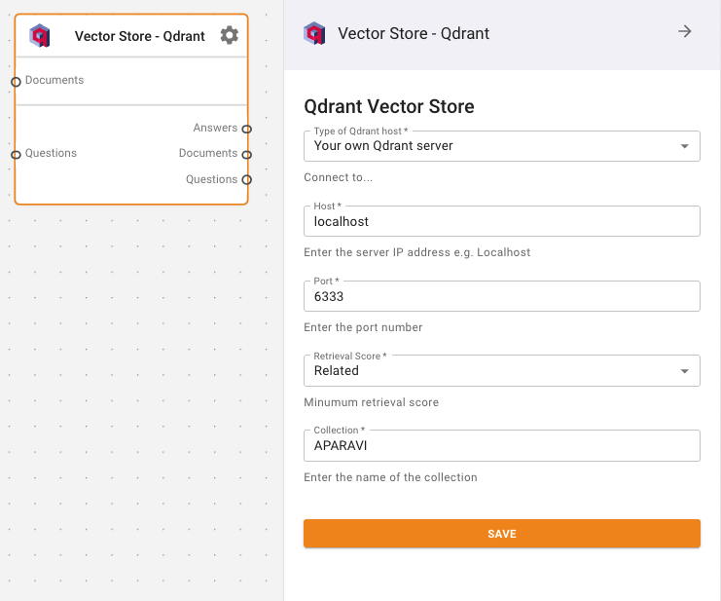Click the Documents output port circle
Image resolution: width=721 pixels, height=601 pixels.
[x=247, y=154]
